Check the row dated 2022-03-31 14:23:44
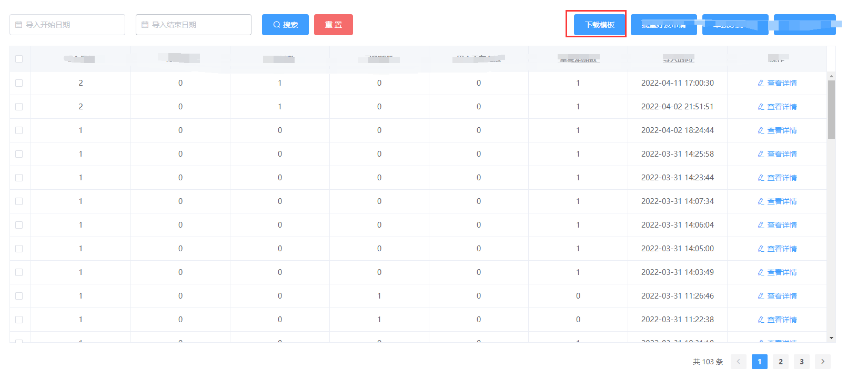 (x=19, y=178)
